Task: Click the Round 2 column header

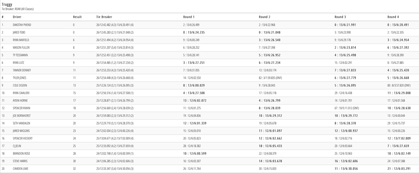Action: click(x=265, y=17)
